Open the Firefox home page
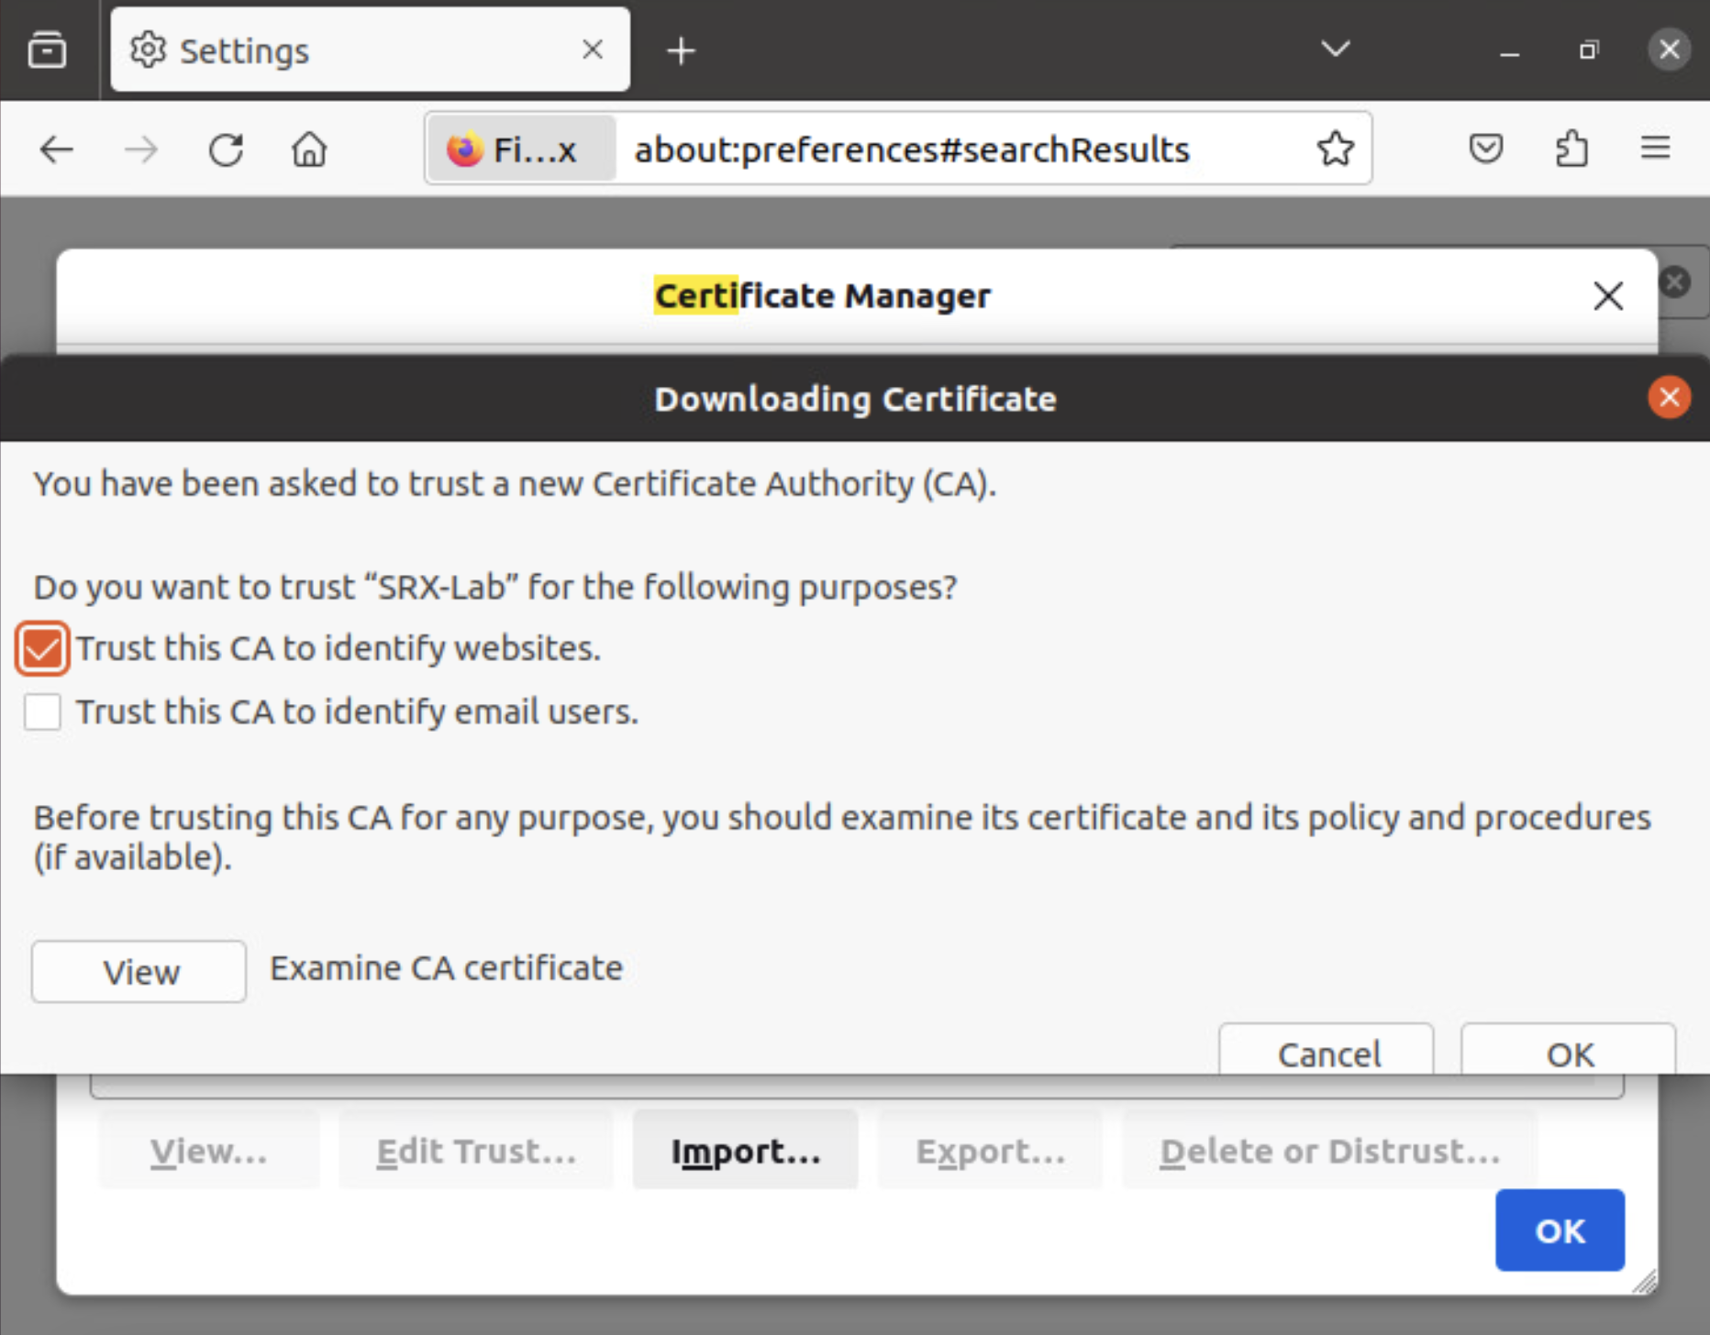This screenshot has height=1335, width=1710. (x=309, y=149)
